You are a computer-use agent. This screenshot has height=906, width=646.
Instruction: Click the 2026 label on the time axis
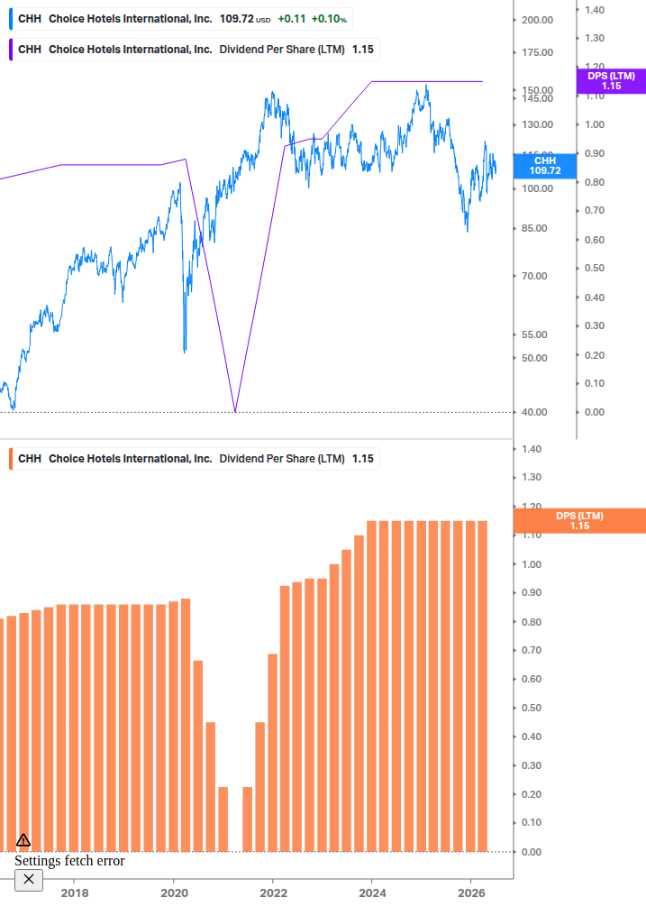click(x=471, y=893)
